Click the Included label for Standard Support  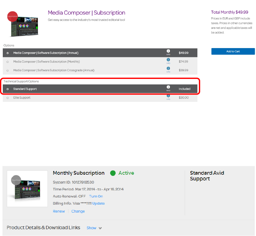click(x=184, y=89)
